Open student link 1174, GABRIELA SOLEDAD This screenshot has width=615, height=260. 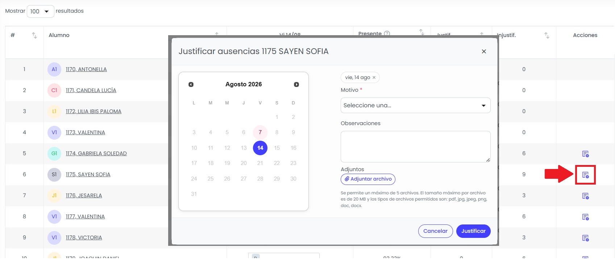coord(96,153)
